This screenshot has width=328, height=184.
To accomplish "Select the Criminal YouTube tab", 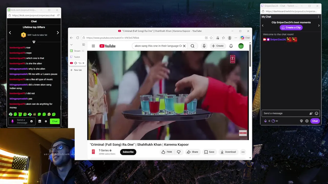I will [77, 63].
